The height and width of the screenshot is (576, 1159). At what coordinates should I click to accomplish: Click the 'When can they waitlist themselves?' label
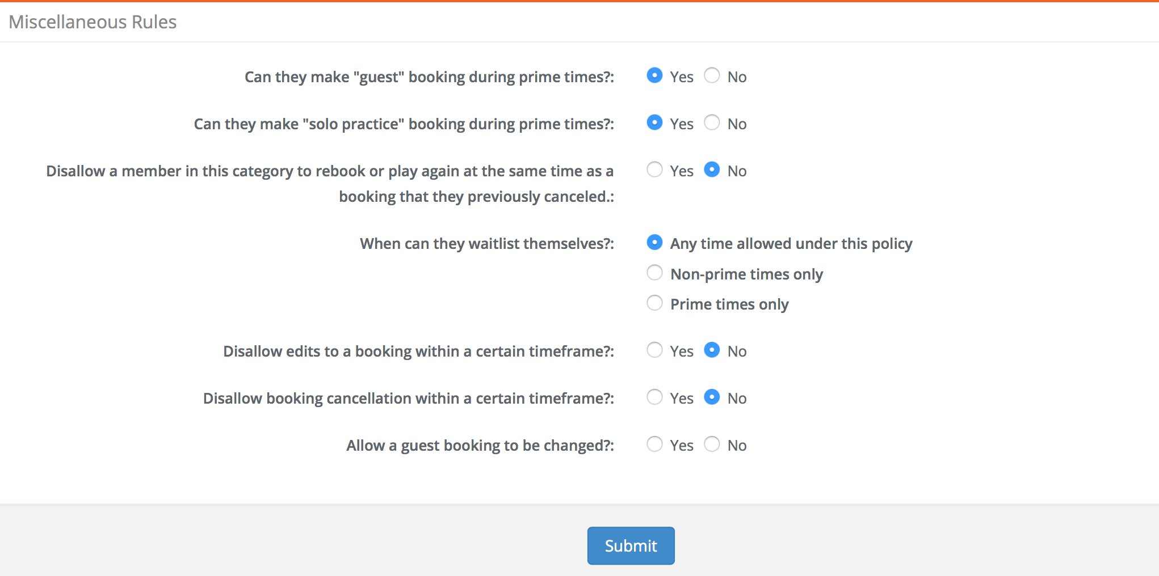[x=487, y=244]
